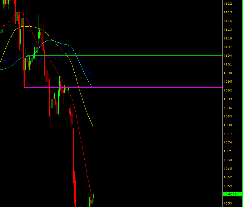Click the 4062 price axis label

228,177
